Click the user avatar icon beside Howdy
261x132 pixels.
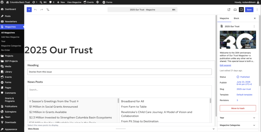258,2
